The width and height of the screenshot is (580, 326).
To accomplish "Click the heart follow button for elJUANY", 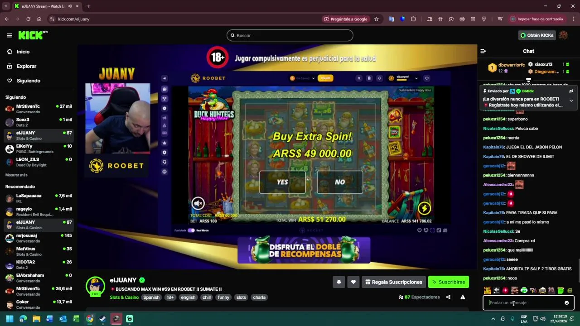I will (x=353, y=282).
